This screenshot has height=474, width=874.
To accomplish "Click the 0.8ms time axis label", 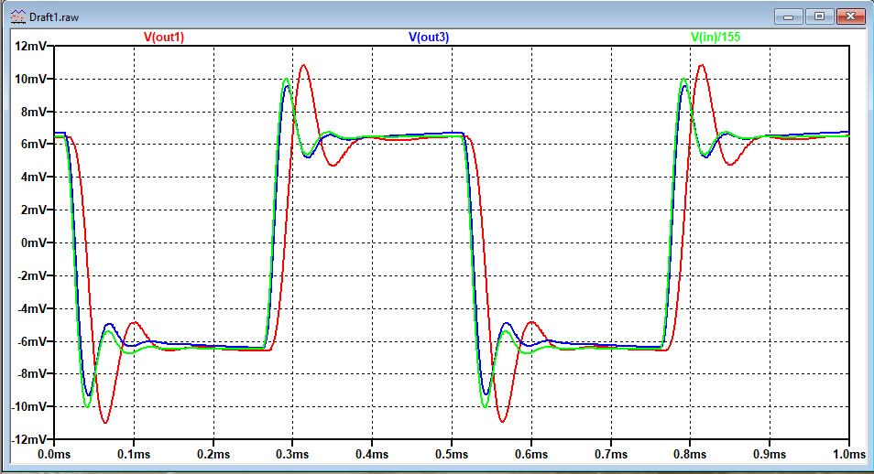I will 690,454.
